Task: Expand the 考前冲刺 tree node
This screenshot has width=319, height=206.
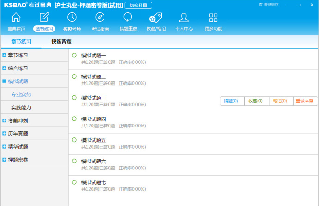Action: click(4, 120)
